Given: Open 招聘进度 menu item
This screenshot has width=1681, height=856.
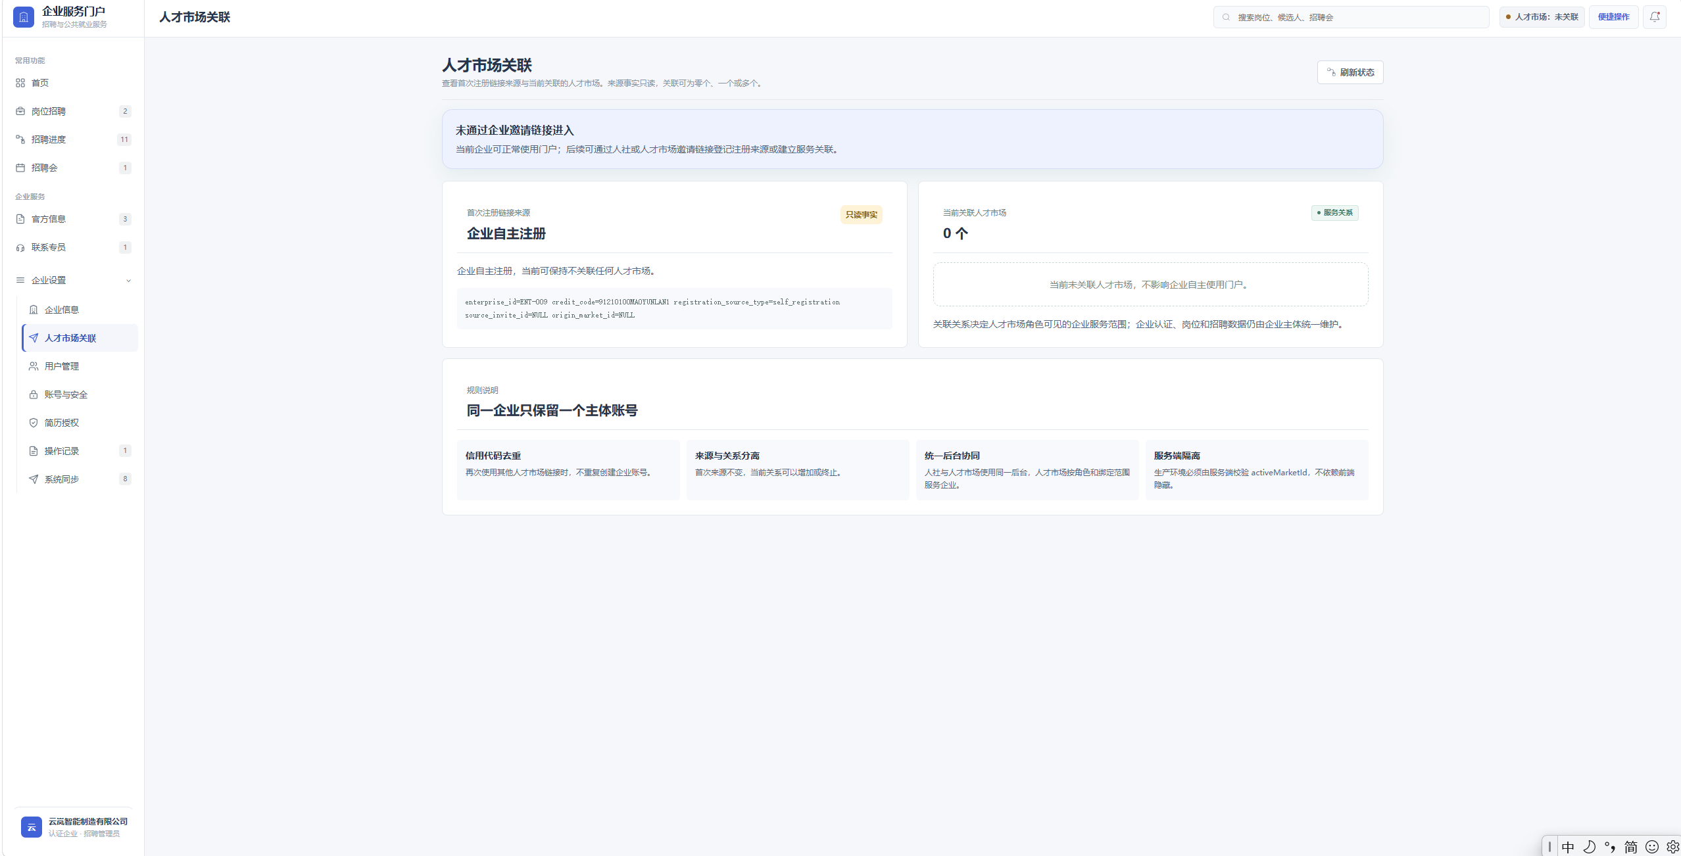Looking at the screenshot, I should pos(73,139).
